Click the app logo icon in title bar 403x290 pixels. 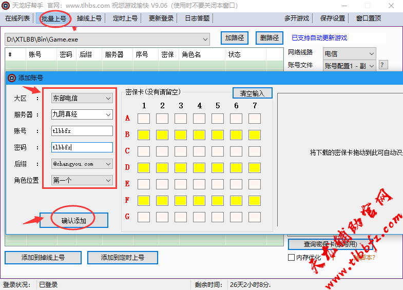(6, 6)
